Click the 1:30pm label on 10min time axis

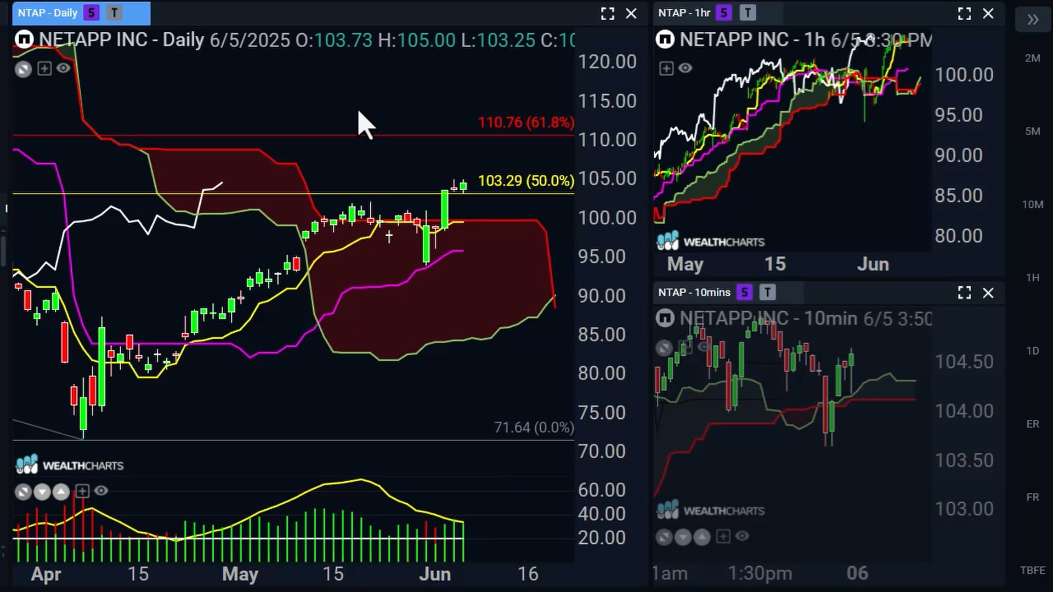click(760, 573)
